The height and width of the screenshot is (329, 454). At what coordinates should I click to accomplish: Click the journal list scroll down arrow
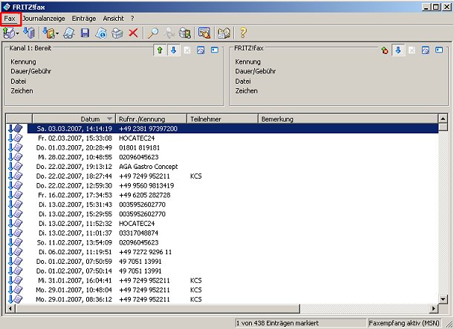[443, 299]
